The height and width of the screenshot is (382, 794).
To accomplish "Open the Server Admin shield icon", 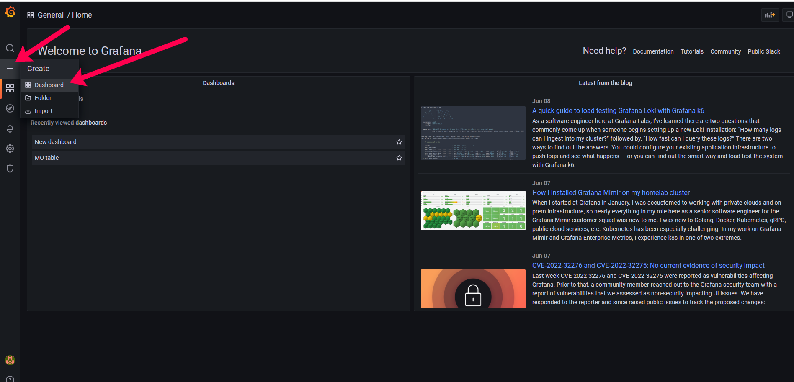I will (x=10, y=169).
